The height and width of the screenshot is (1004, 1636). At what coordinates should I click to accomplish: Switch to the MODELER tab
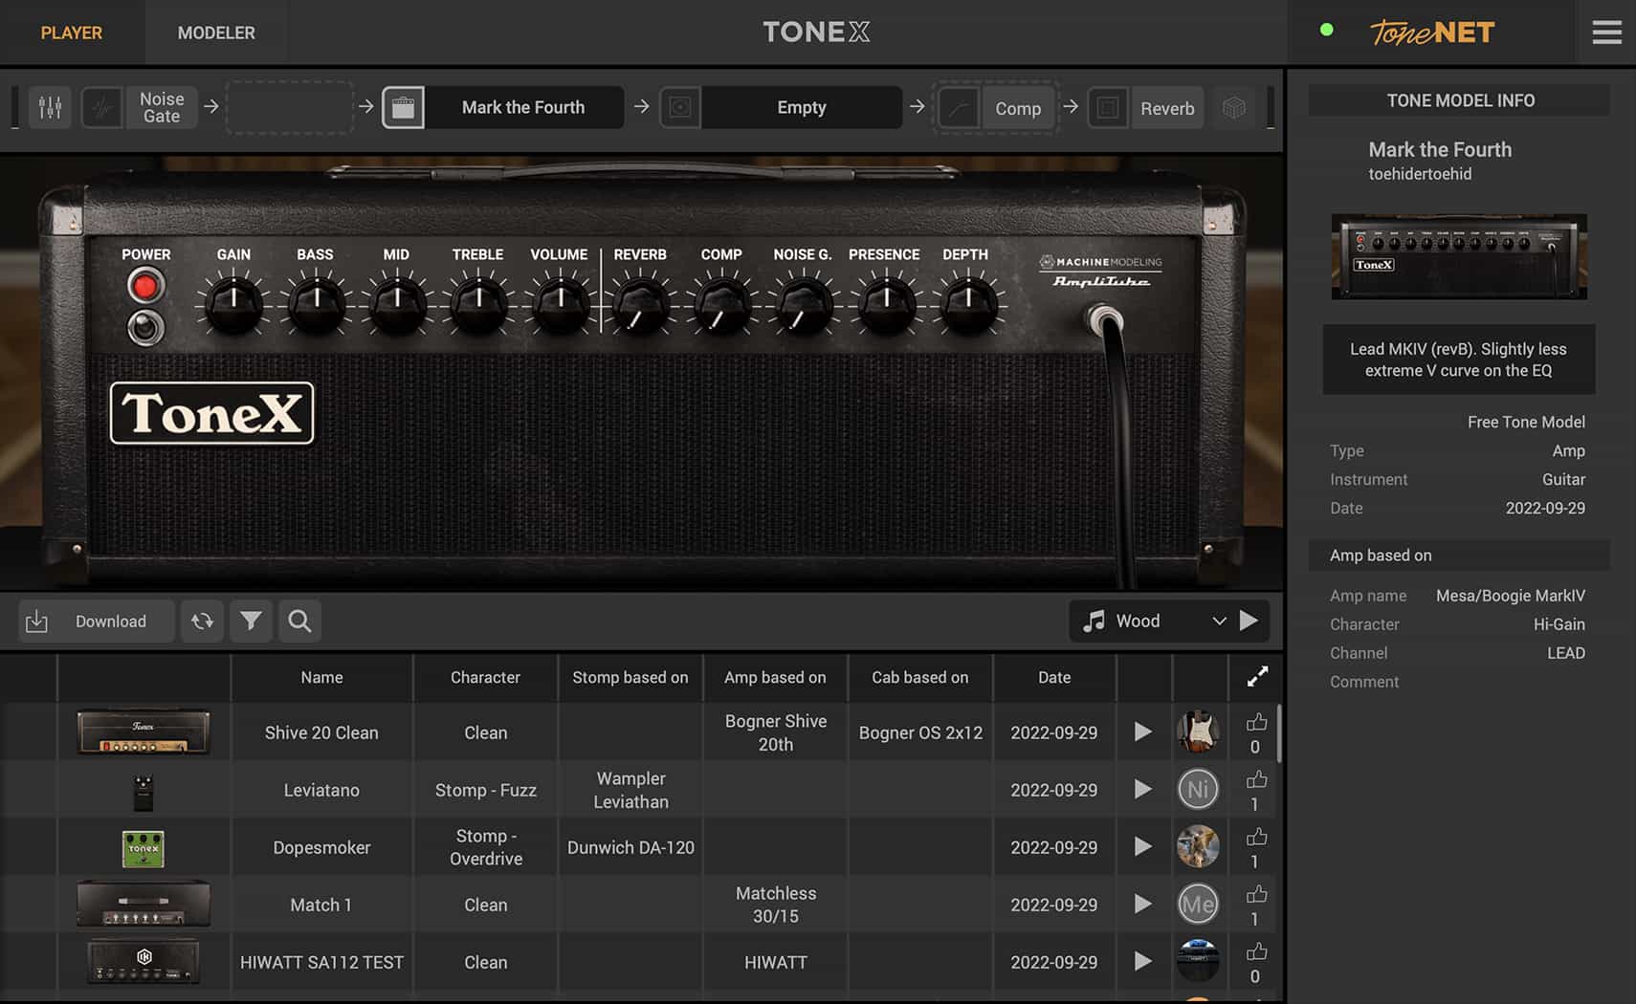(x=215, y=32)
